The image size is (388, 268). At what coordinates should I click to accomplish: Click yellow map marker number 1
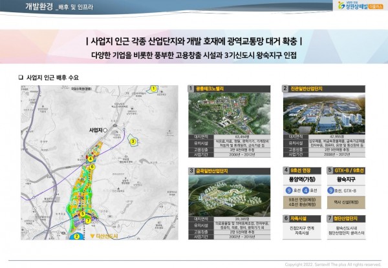click(153, 88)
